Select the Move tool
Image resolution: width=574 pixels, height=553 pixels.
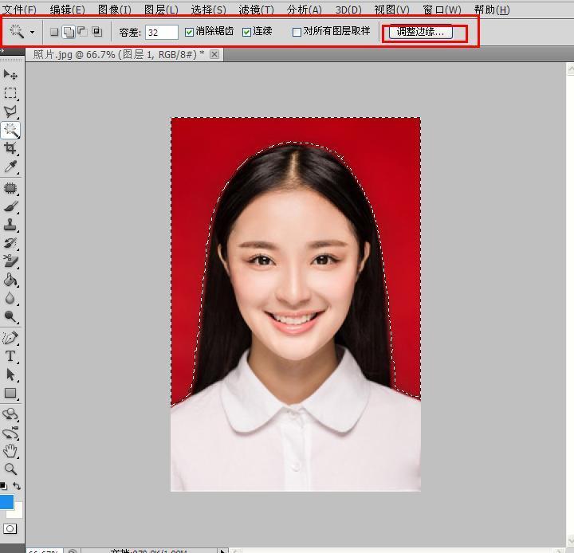[10, 74]
